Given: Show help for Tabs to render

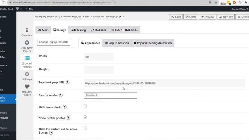Looking at the screenshot, I should [61, 95].
